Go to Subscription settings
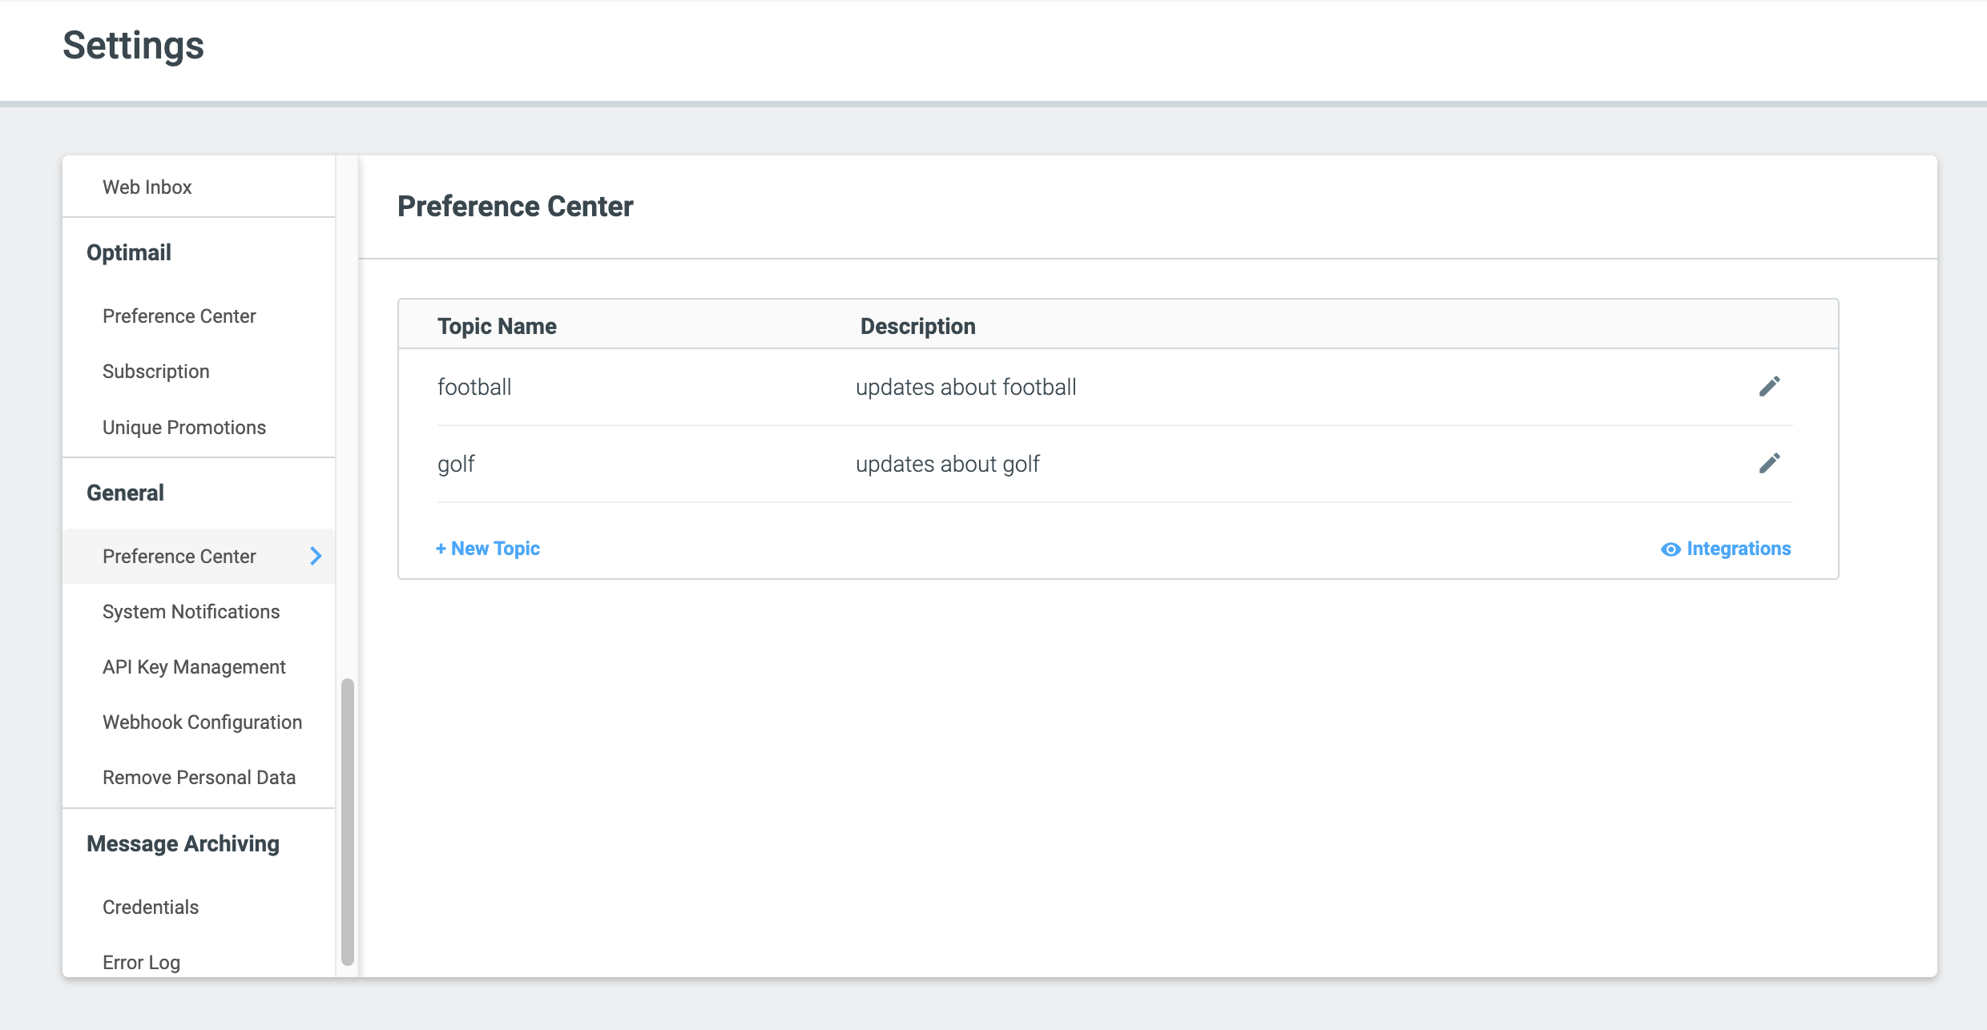This screenshot has height=1030, width=1987. click(155, 372)
